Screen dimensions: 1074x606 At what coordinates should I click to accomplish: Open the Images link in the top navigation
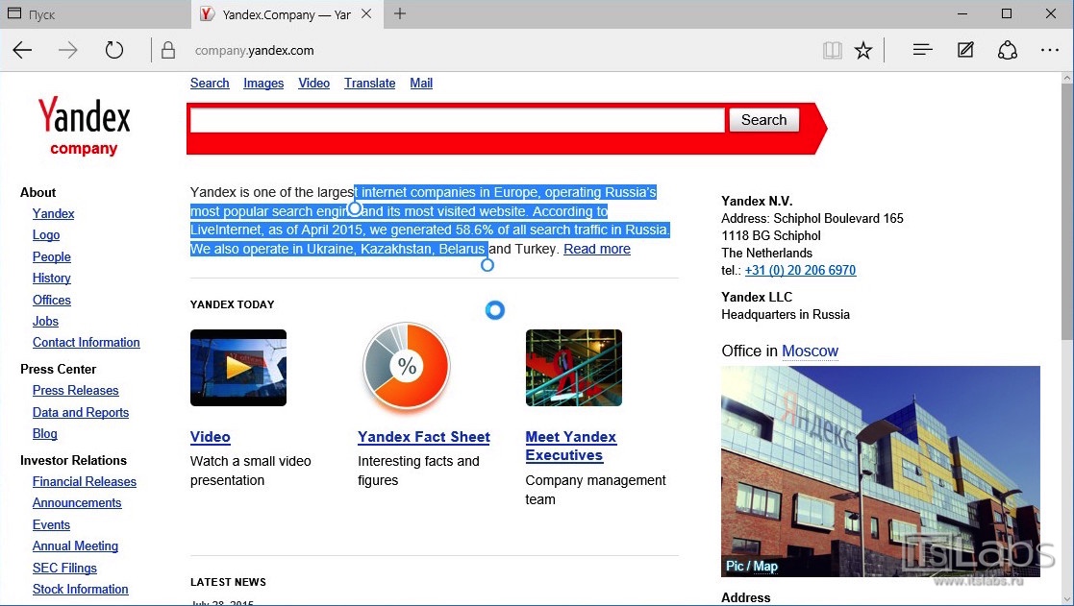click(x=263, y=84)
